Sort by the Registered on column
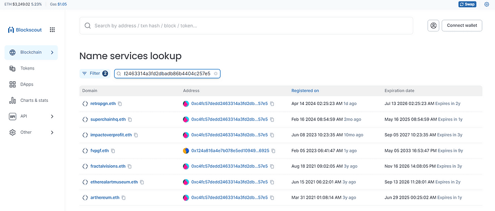The image size is (495, 211). (305, 91)
